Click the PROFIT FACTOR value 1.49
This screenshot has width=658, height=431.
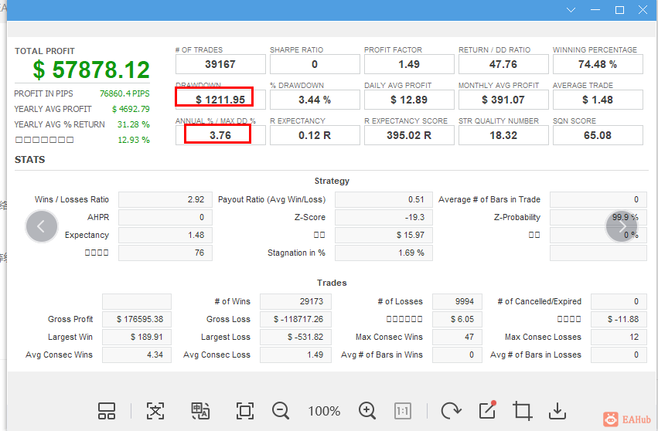coord(409,64)
